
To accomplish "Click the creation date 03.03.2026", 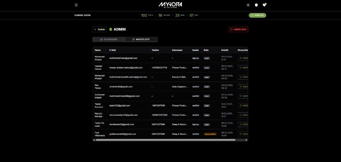I will pos(227,86).
